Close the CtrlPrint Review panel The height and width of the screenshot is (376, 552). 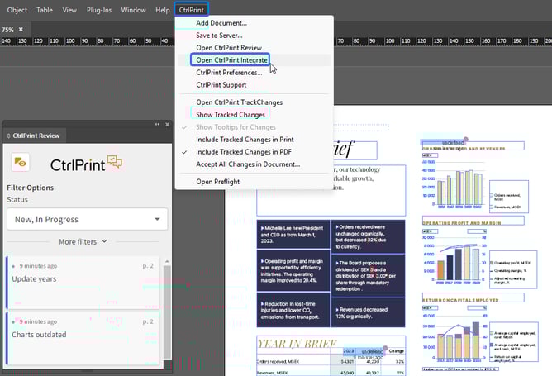pos(167,125)
